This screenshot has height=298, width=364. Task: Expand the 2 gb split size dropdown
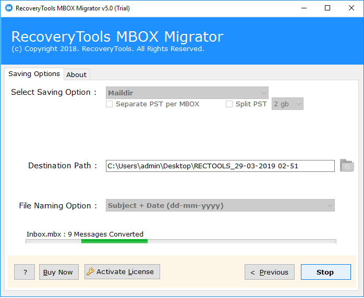click(x=287, y=104)
